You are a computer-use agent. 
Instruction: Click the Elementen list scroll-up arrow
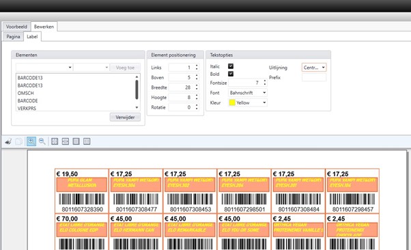pyautogui.click(x=137, y=77)
